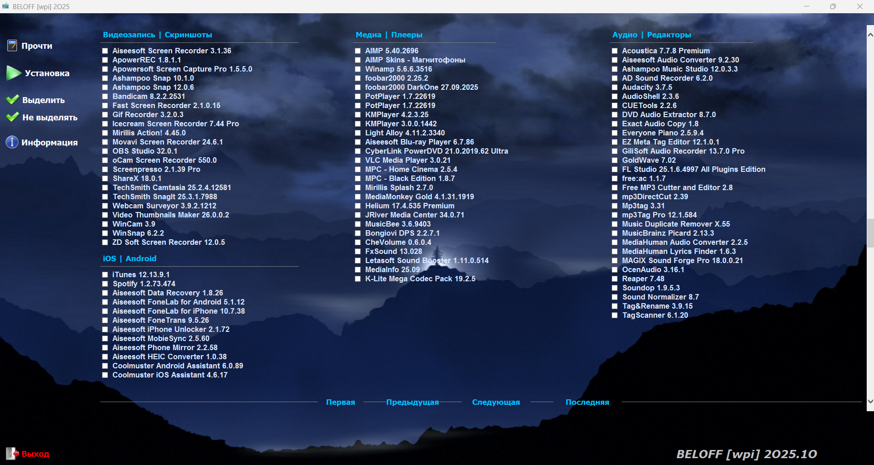
Task: Restore the window using the title bar button
Action: (833, 6)
